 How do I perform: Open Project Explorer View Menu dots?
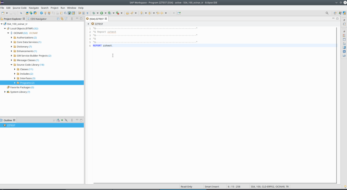[x=72, y=19]
